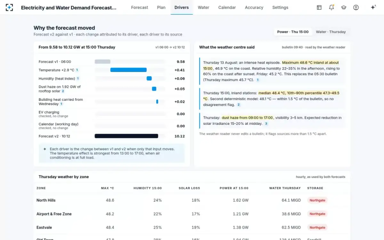Click the project title Electricity and Water Demand Forecast
The width and height of the screenshot is (384, 240).
click(69, 7)
